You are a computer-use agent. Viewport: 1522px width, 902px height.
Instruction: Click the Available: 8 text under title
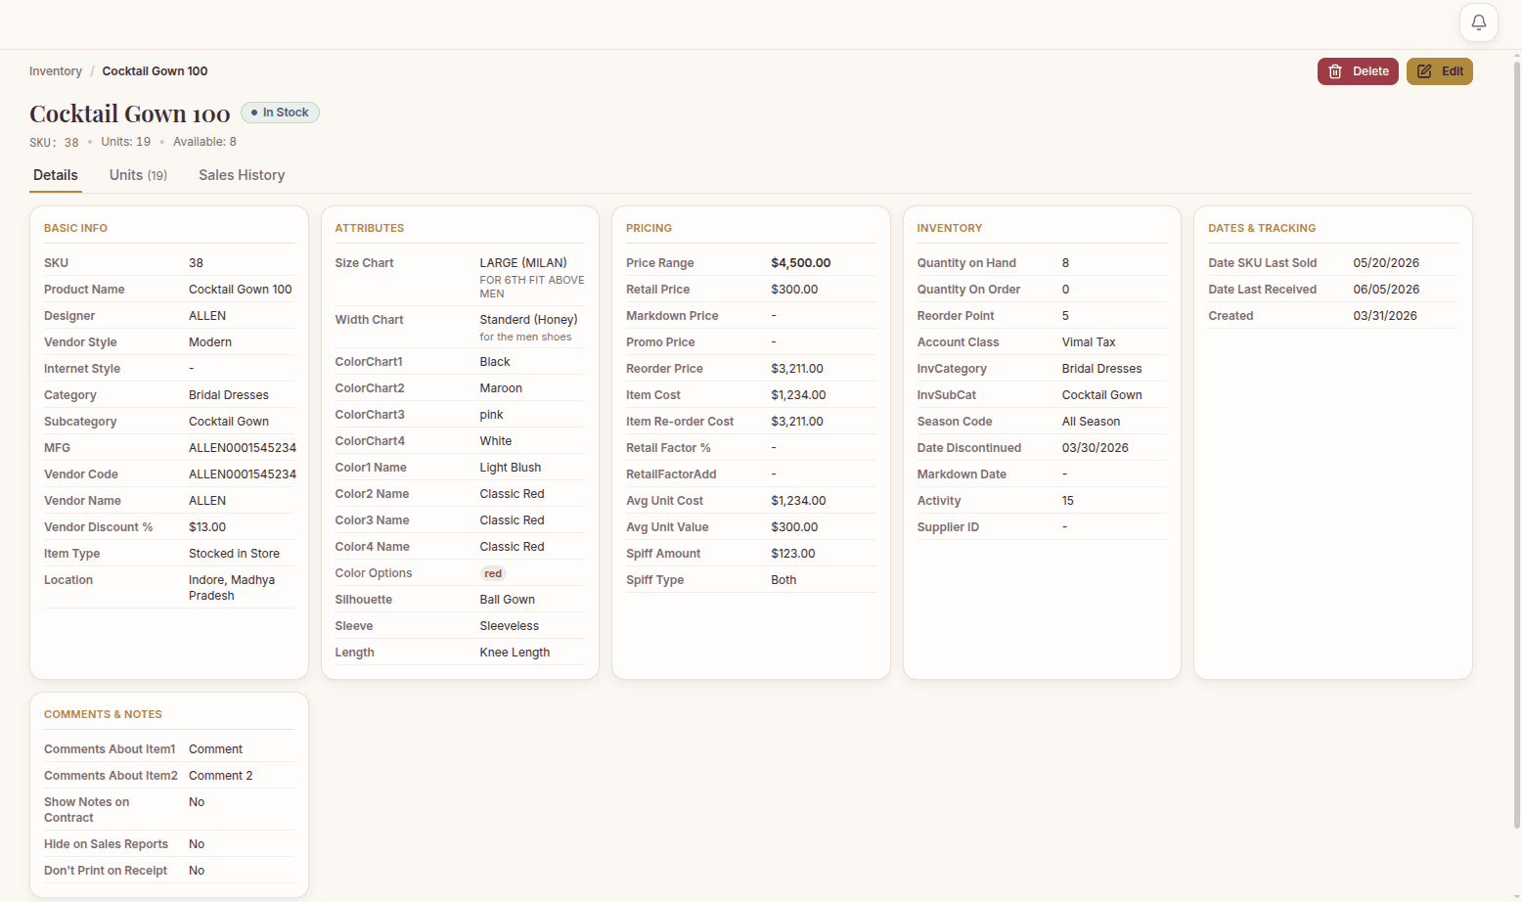tap(204, 142)
